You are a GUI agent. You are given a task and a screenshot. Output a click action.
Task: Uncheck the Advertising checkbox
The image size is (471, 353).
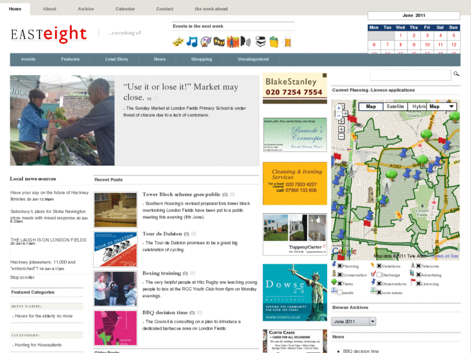point(419,275)
